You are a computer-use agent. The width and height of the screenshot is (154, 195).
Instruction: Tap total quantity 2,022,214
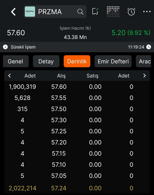click(22, 188)
